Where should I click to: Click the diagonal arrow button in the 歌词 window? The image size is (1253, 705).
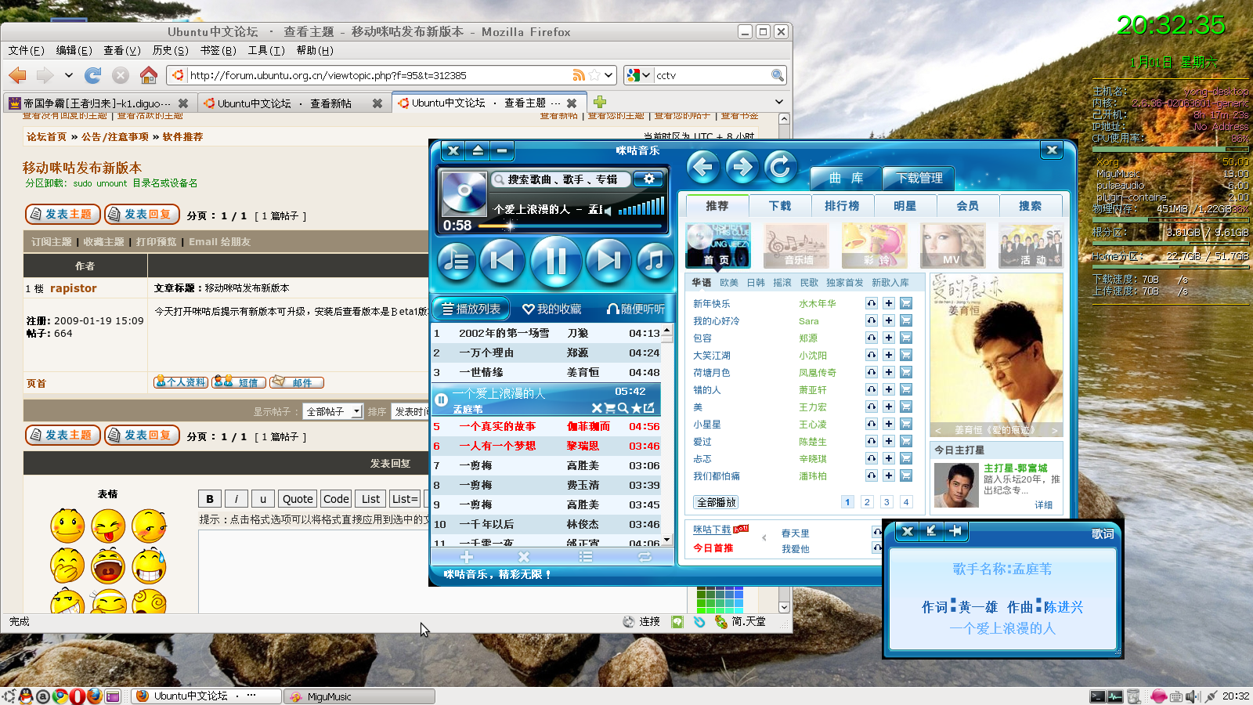[931, 531]
